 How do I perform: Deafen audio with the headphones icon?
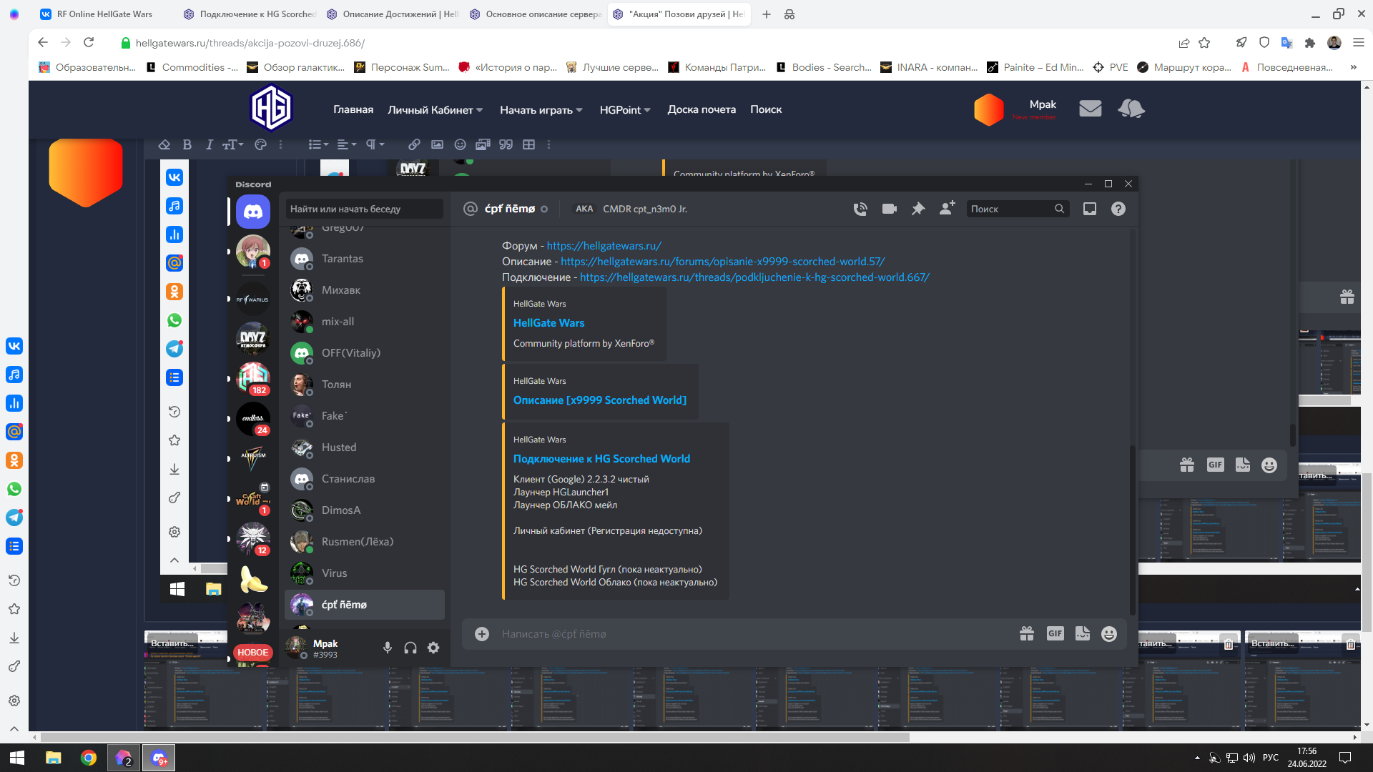pos(410,648)
